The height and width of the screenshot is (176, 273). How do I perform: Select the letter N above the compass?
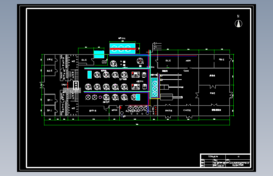point(238,16)
